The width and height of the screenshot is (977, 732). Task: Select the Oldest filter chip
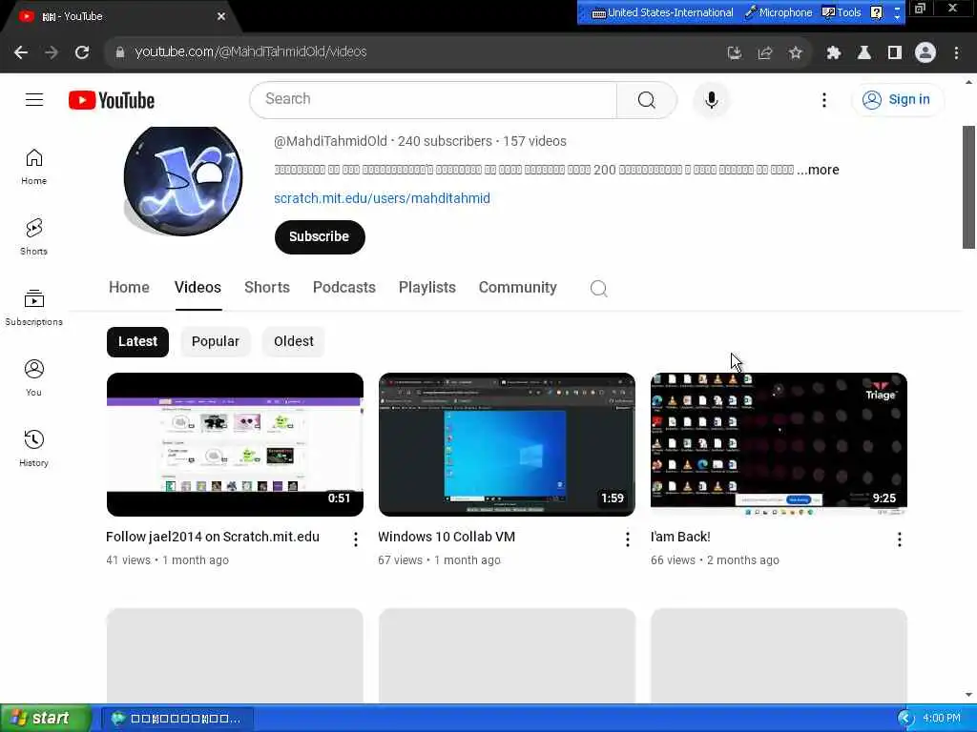[x=294, y=342]
